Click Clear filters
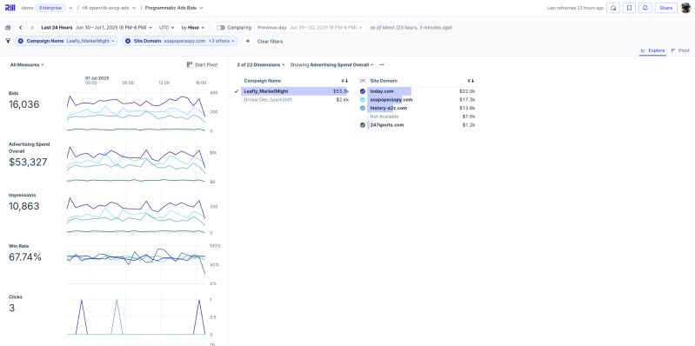Viewport: 695px width, 346px height. click(270, 42)
